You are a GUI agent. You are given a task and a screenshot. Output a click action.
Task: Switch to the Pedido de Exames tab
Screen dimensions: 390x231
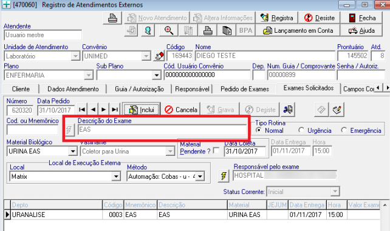point(245,89)
